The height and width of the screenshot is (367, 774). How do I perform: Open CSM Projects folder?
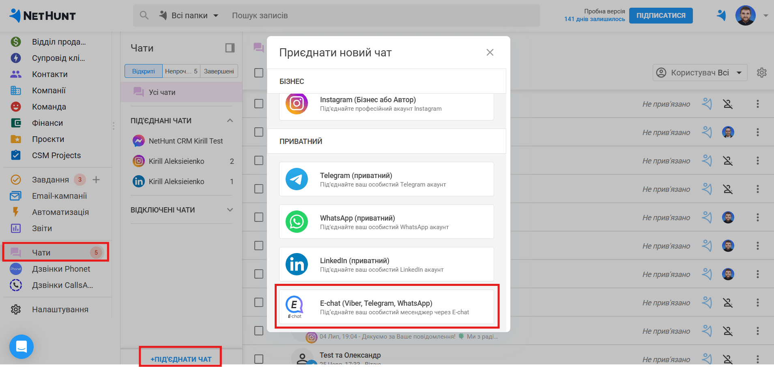(x=57, y=155)
